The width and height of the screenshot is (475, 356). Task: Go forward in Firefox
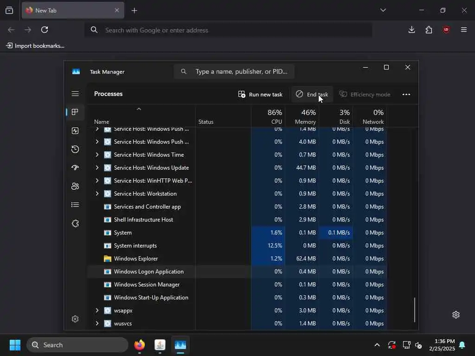28,30
